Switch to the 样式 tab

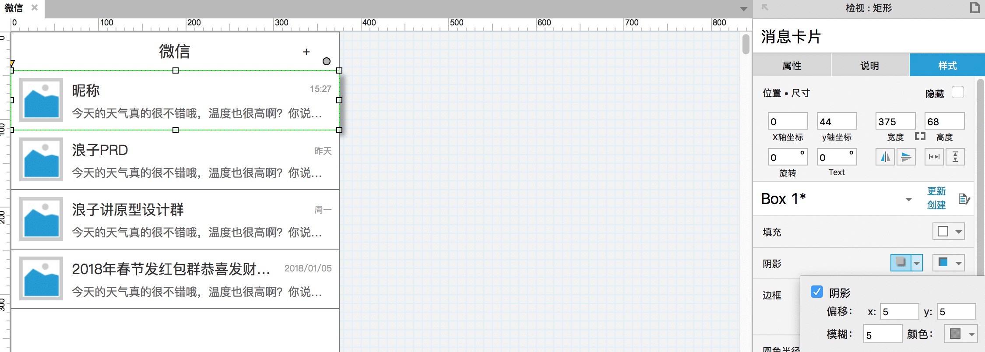point(947,66)
